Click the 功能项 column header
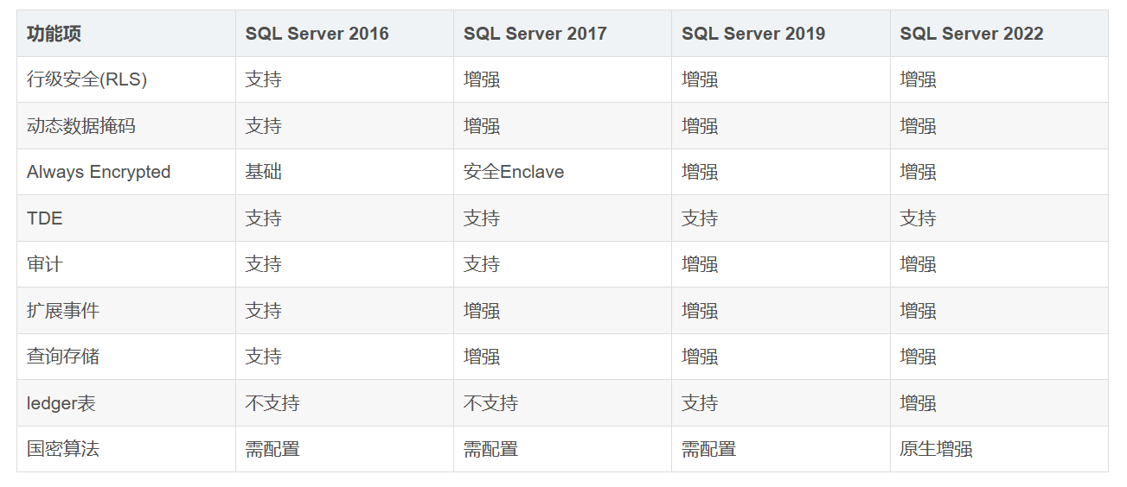1127x487 pixels. (54, 34)
